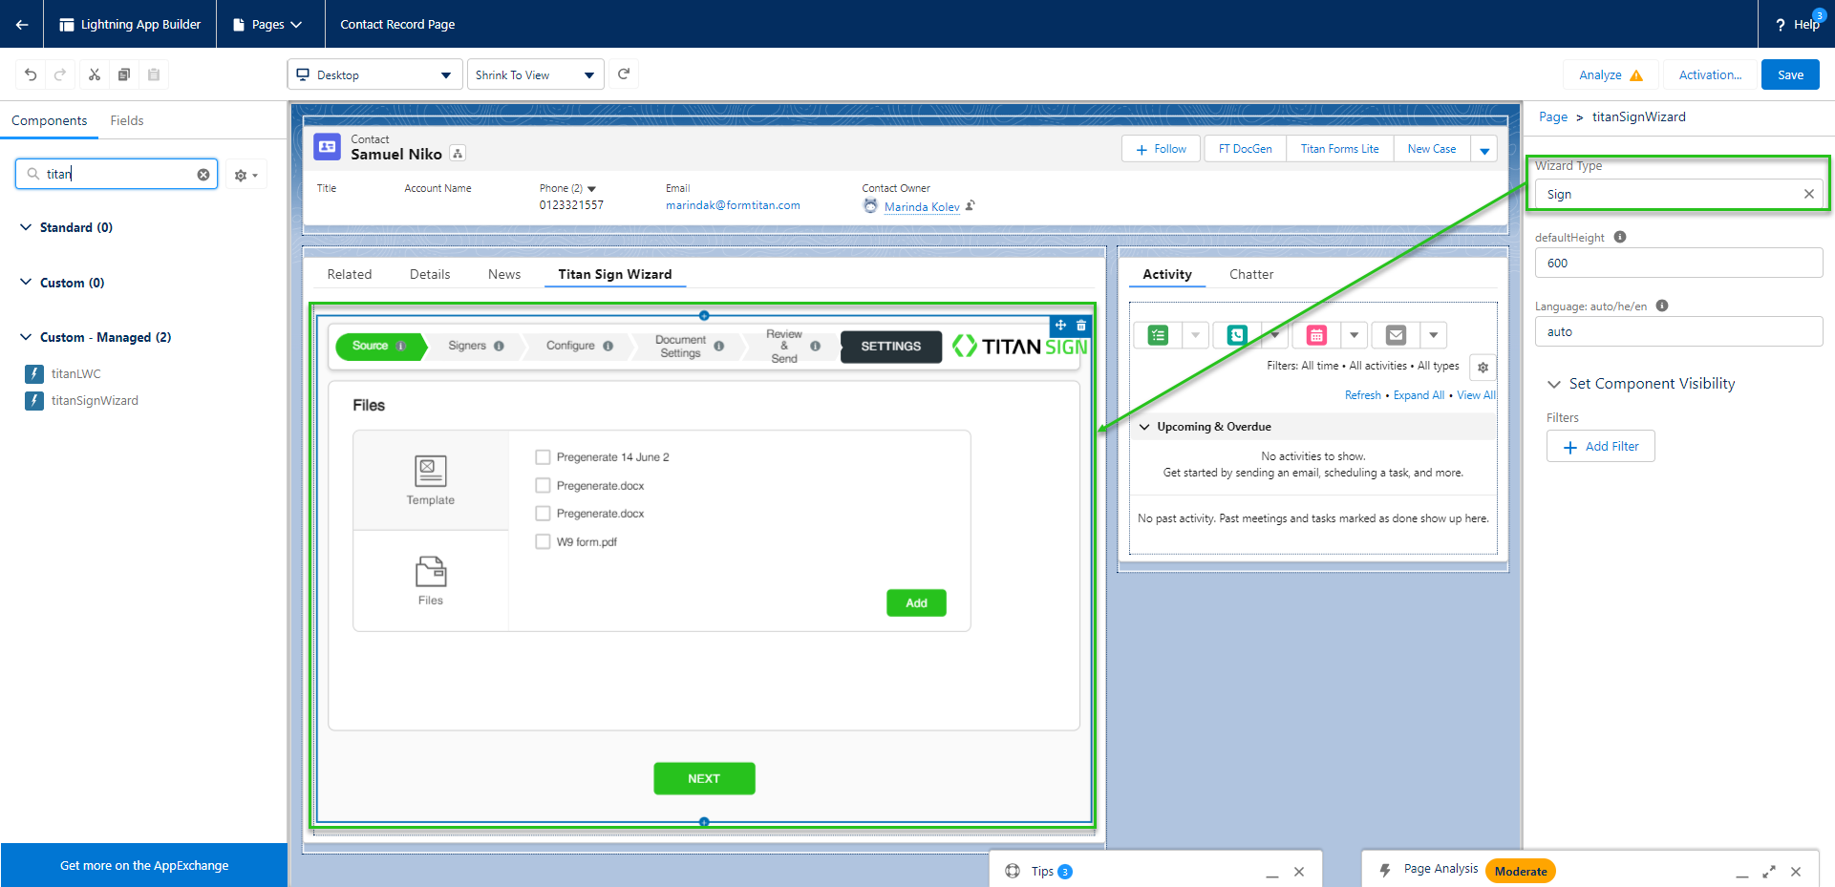Click the Follow button
Image resolution: width=1835 pixels, height=887 pixels.
(1161, 149)
